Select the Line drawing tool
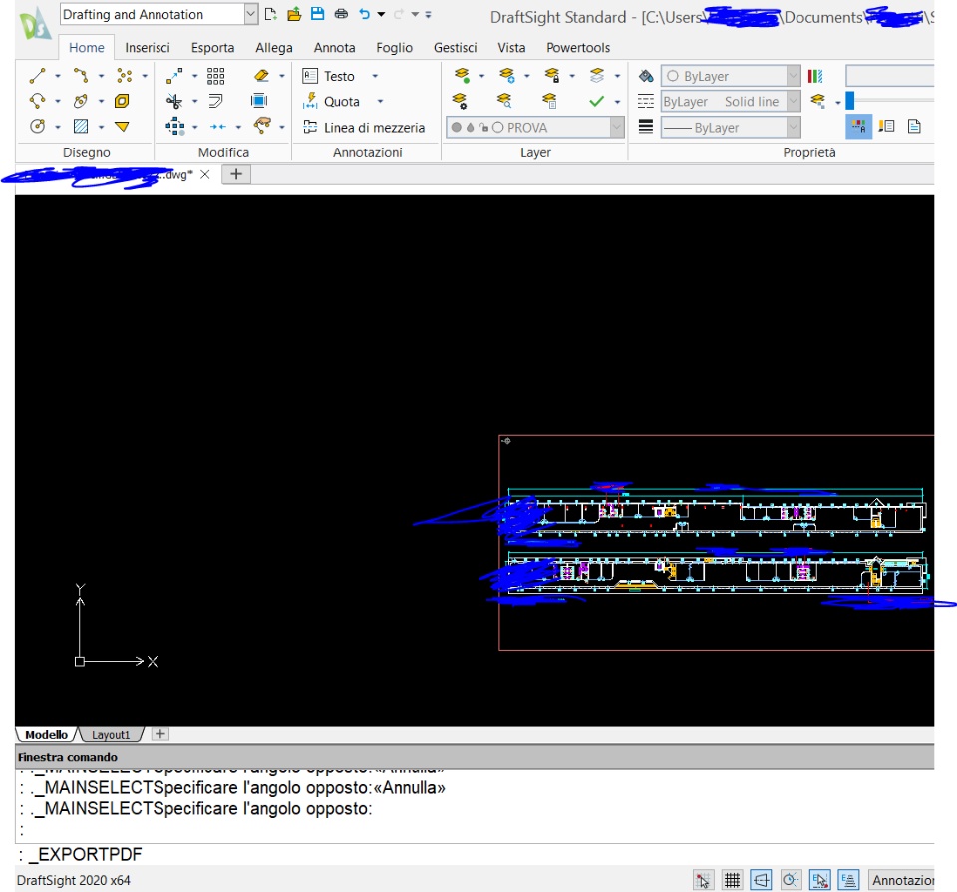The width and height of the screenshot is (957, 892). pos(38,76)
